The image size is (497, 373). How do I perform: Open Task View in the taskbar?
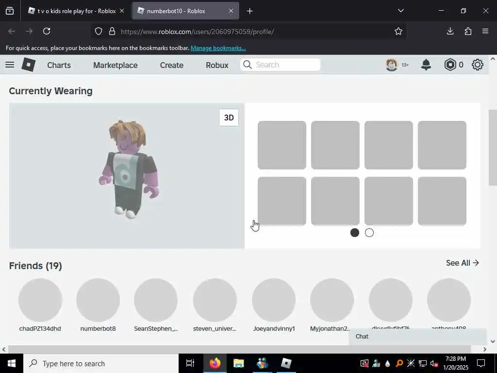[x=190, y=363]
